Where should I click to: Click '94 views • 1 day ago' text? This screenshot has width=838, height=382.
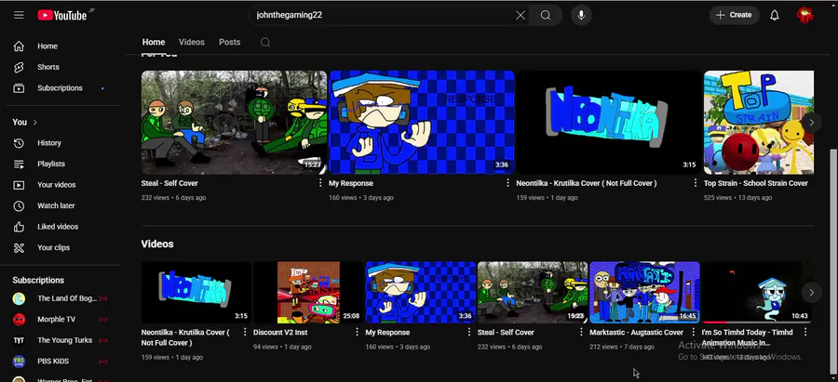(x=282, y=347)
